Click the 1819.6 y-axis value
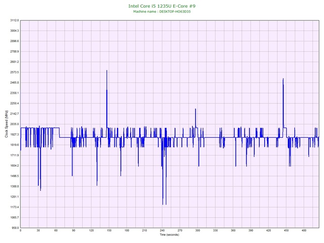 pyautogui.click(x=15, y=145)
